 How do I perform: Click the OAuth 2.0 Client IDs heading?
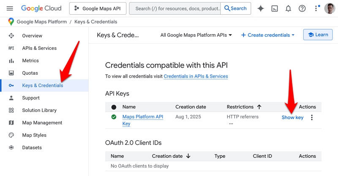tap(133, 143)
